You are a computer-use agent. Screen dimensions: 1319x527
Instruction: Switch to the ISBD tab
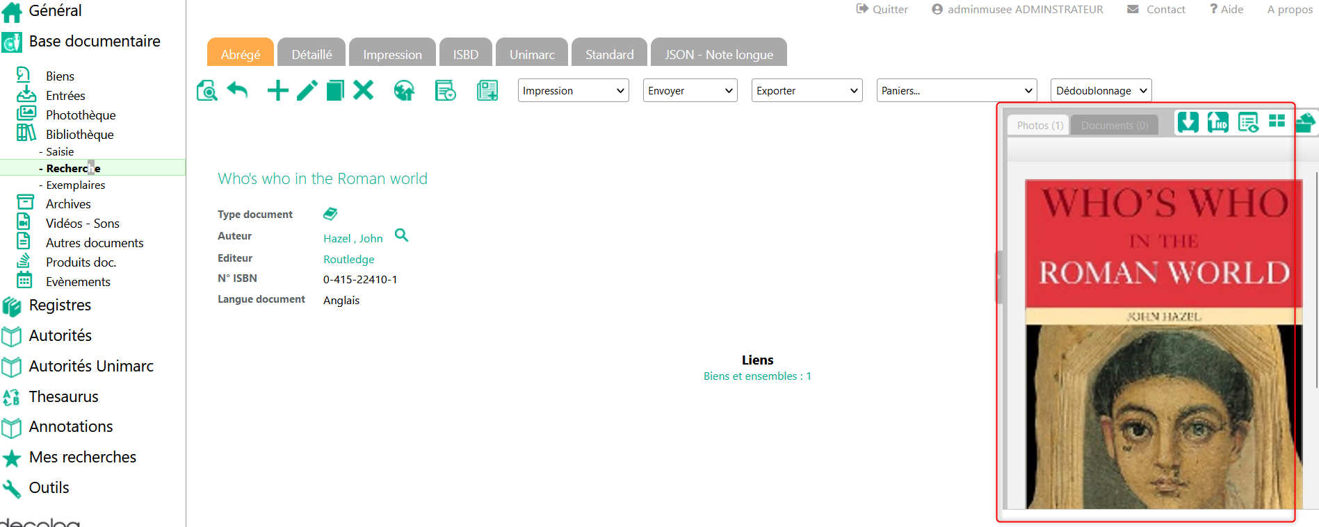click(x=466, y=52)
